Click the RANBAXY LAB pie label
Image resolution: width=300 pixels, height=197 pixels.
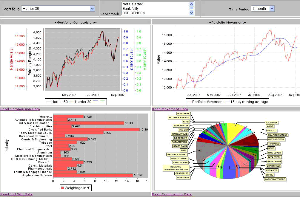click(180, 134)
